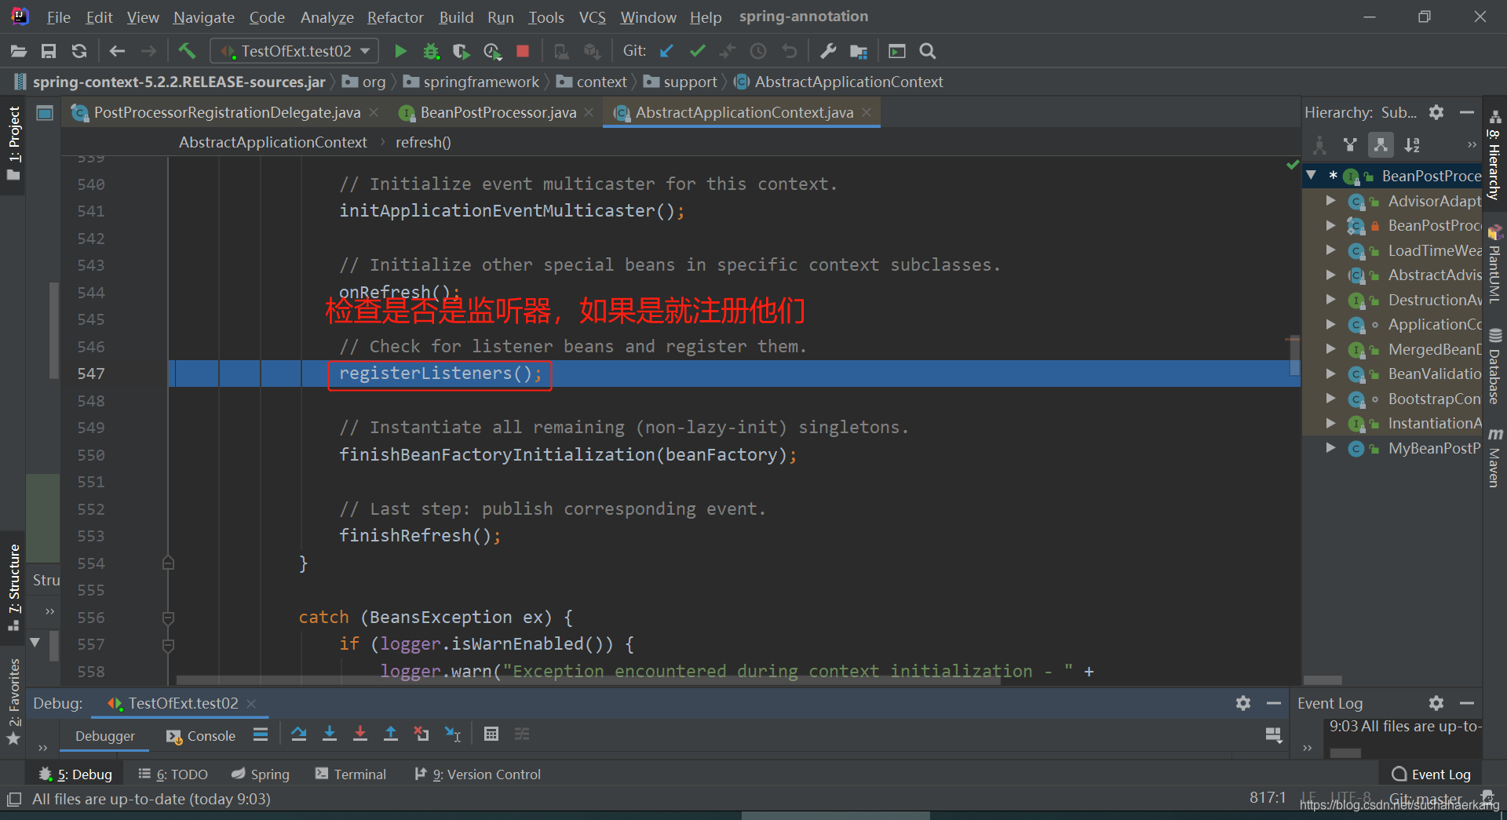Open Debug panel settings gear
This screenshot has width=1507, height=820.
coord(1243,703)
